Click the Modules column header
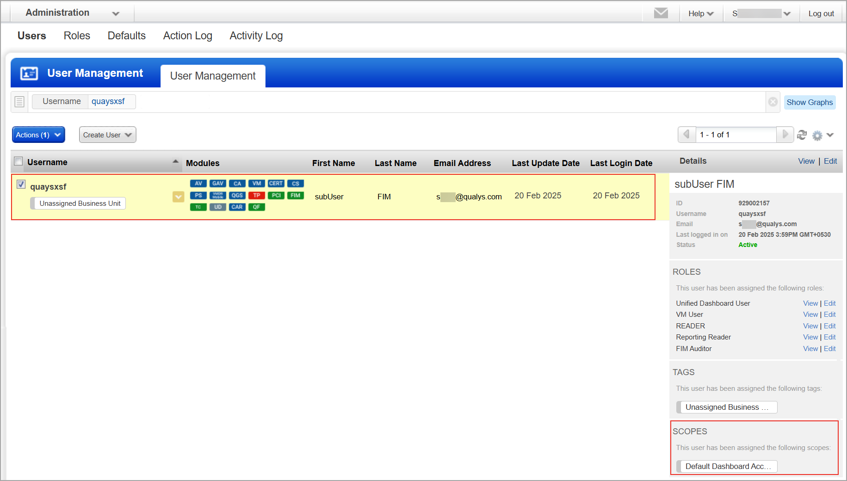Screen dimensions: 847x481 pos(203,163)
